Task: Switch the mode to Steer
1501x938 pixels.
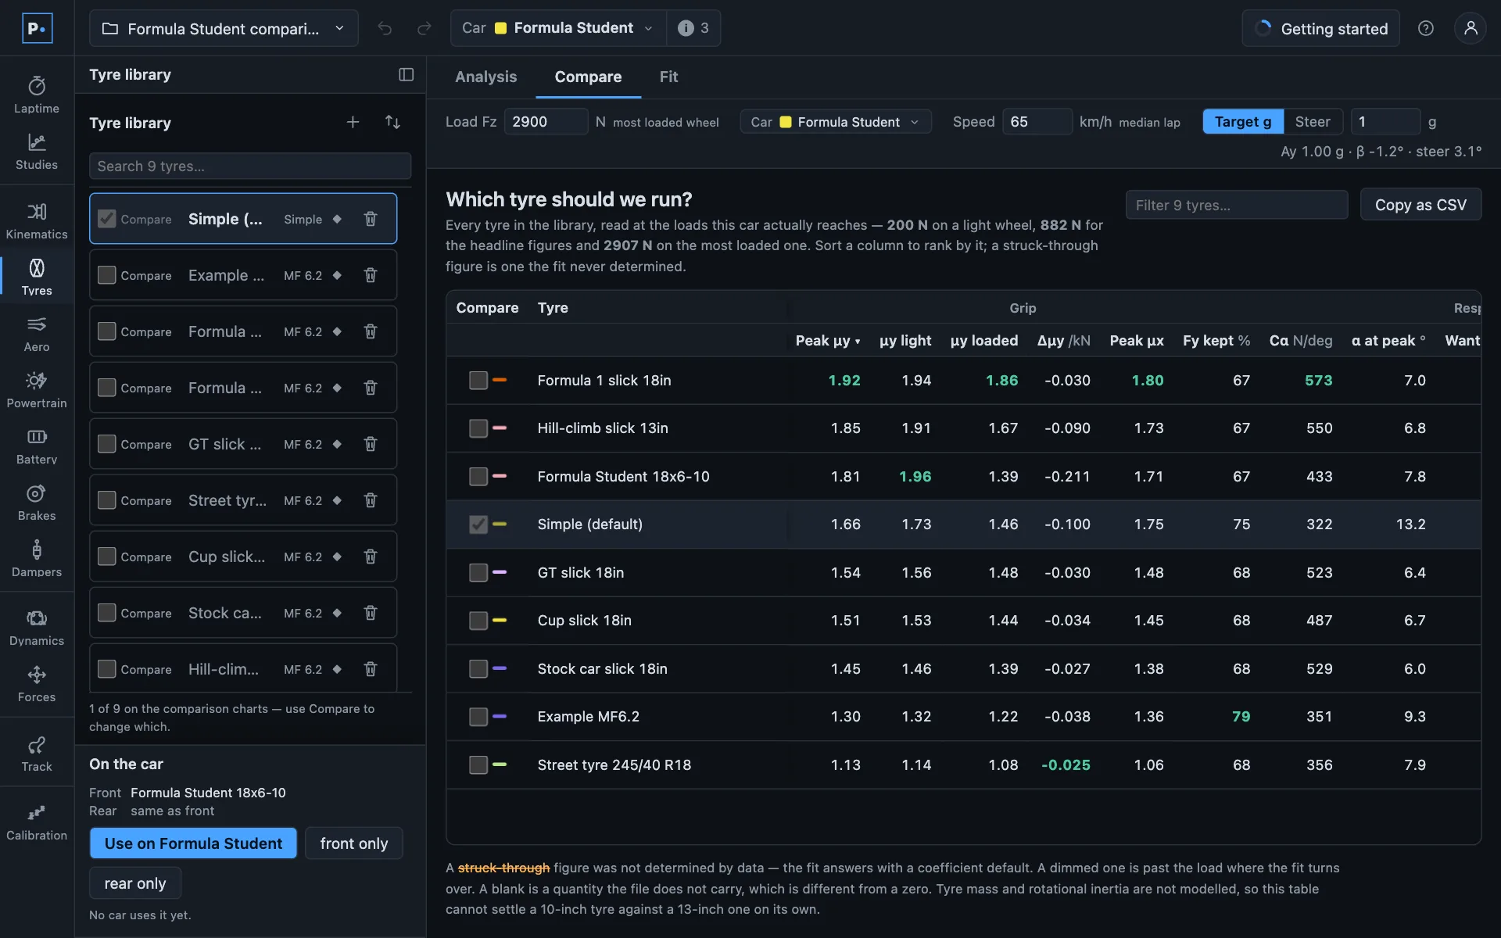Action: click(x=1313, y=122)
